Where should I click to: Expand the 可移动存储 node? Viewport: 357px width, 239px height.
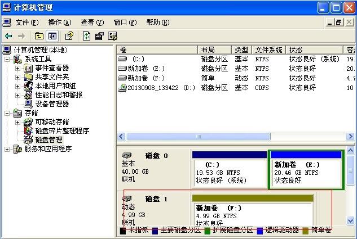(x=17, y=122)
